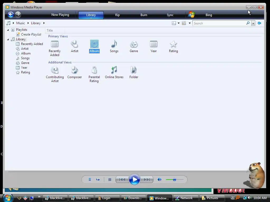Switch to the Sync tab
Viewport: 270px width, 202px height.
pyautogui.click(x=170, y=15)
